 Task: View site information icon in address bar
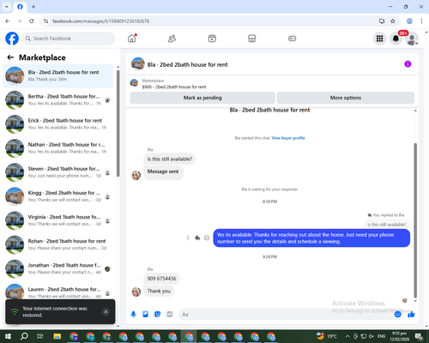pos(45,21)
